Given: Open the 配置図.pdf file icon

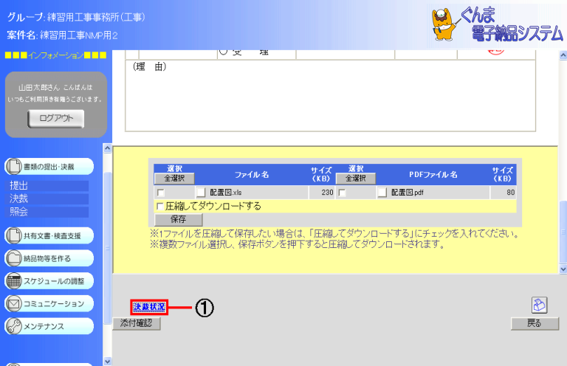Looking at the screenshot, I should coord(382,193).
